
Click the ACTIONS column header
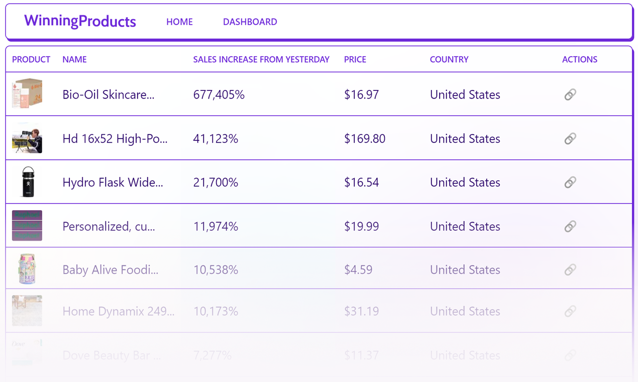pos(580,59)
